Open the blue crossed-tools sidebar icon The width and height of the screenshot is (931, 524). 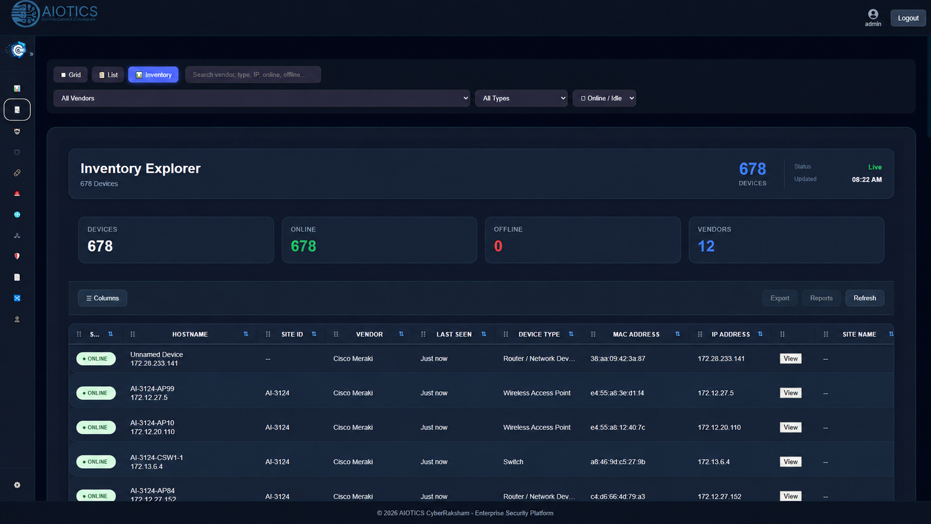[17, 298]
